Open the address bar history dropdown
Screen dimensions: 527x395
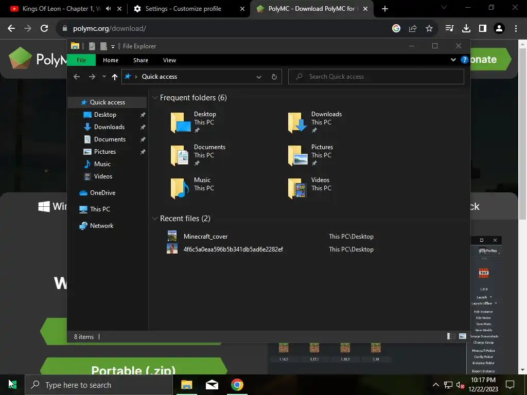[259, 77]
